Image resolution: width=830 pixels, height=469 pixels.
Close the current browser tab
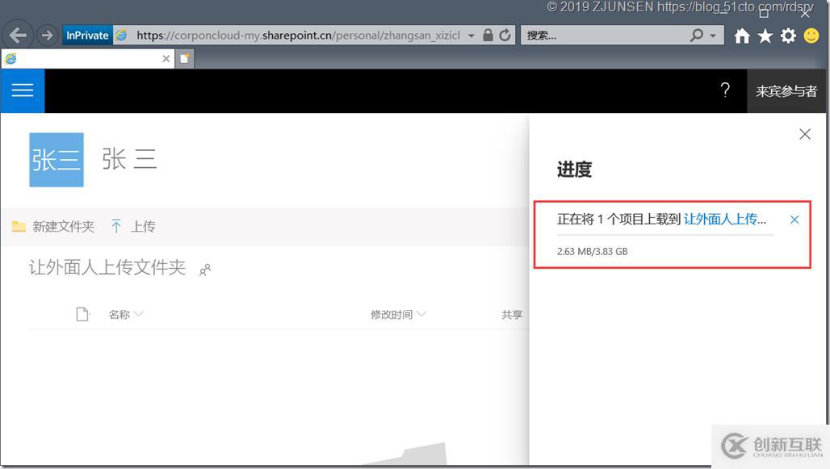click(x=166, y=58)
